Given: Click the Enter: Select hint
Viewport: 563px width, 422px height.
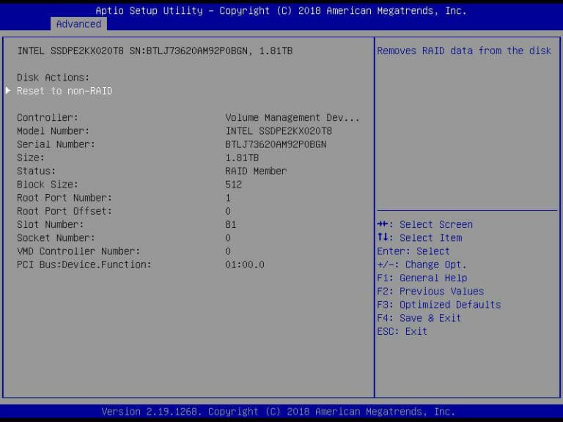Looking at the screenshot, I should 413,251.
